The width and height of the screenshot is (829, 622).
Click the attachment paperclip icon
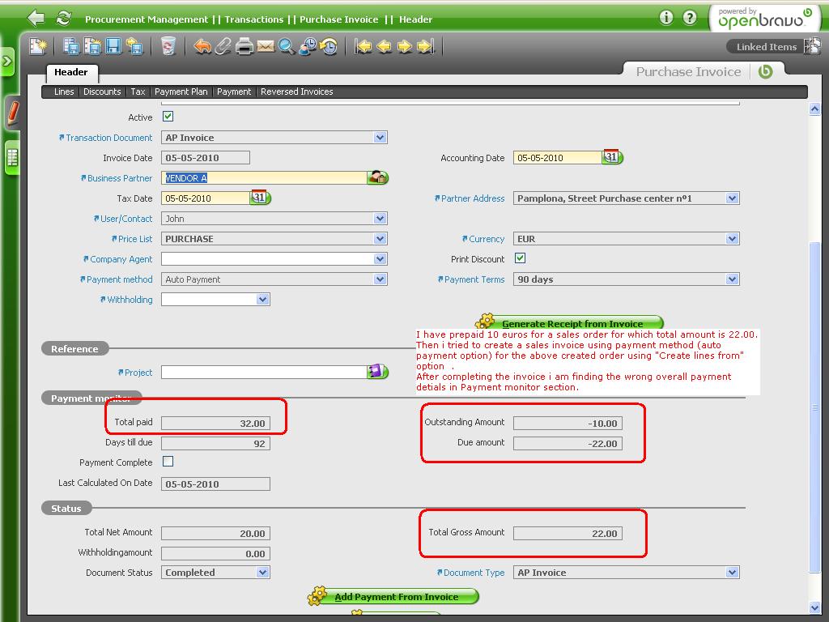click(x=223, y=46)
